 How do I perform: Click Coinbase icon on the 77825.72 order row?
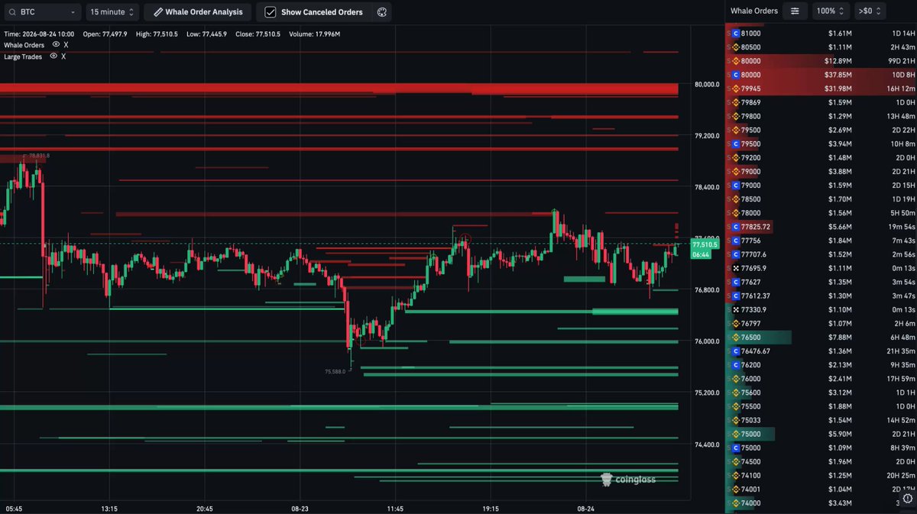(x=736, y=227)
